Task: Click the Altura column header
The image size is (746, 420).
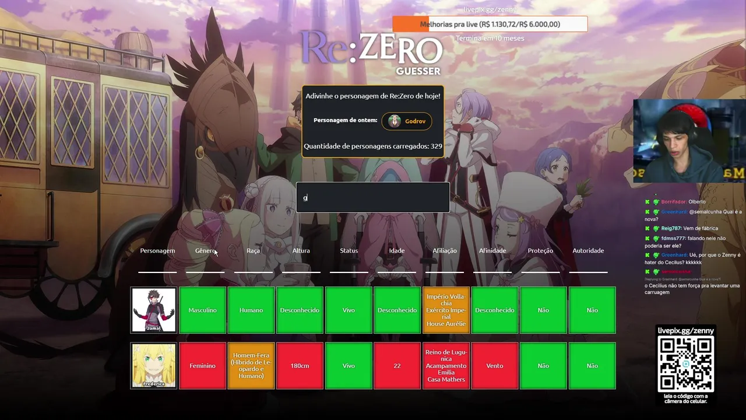Action: pos(301,251)
